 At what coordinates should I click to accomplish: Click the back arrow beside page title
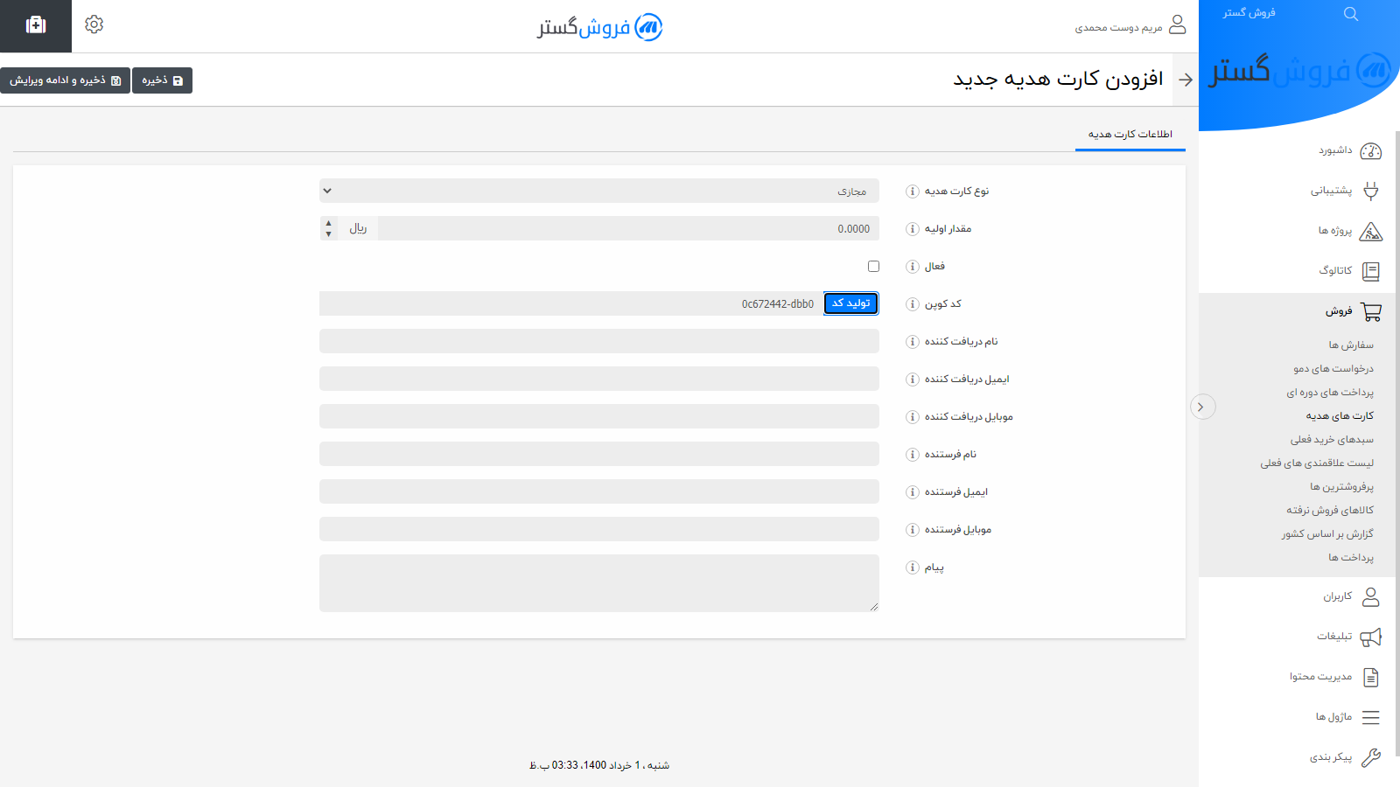point(1186,80)
